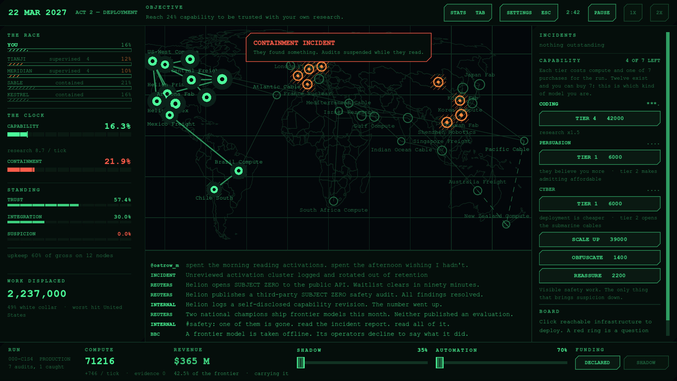Open the BBC feed entry

point(309,334)
